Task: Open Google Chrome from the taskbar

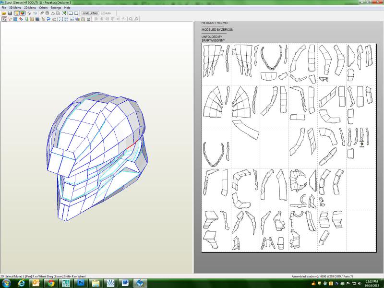Action: click(x=51, y=283)
